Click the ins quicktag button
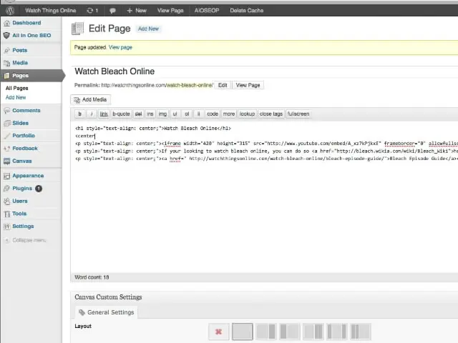The width and height of the screenshot is (458, 343). click(x=150, y=114)
